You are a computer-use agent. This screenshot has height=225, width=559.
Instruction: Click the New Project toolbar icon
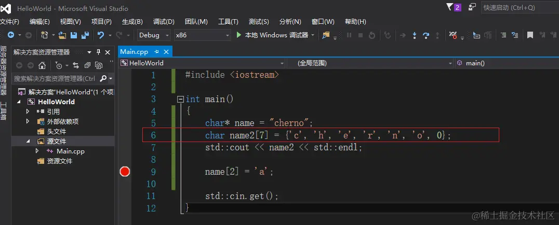click(45, 35)
